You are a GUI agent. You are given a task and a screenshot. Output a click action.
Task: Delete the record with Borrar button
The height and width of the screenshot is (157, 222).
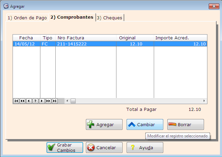pyautogui.click(x=186, y=124)
